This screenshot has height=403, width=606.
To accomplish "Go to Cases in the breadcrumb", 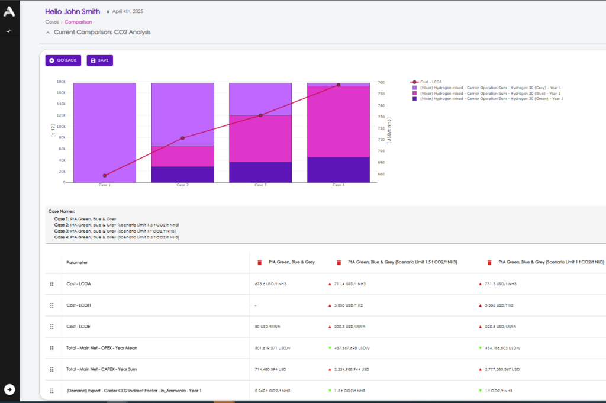I will coord(51,22).
